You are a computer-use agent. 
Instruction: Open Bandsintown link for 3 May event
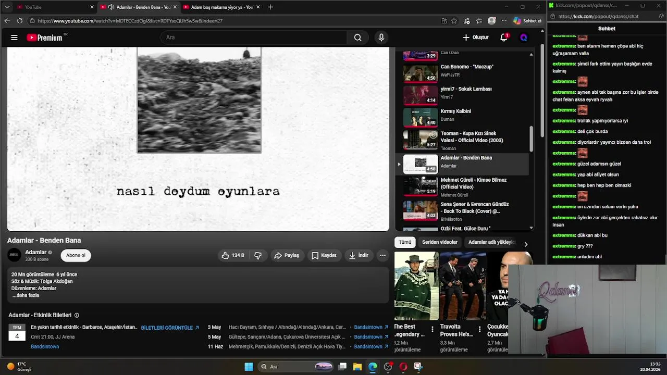pos(371,327)
